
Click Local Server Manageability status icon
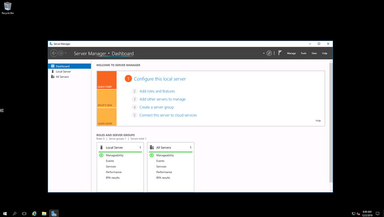[x=101, y=155]
